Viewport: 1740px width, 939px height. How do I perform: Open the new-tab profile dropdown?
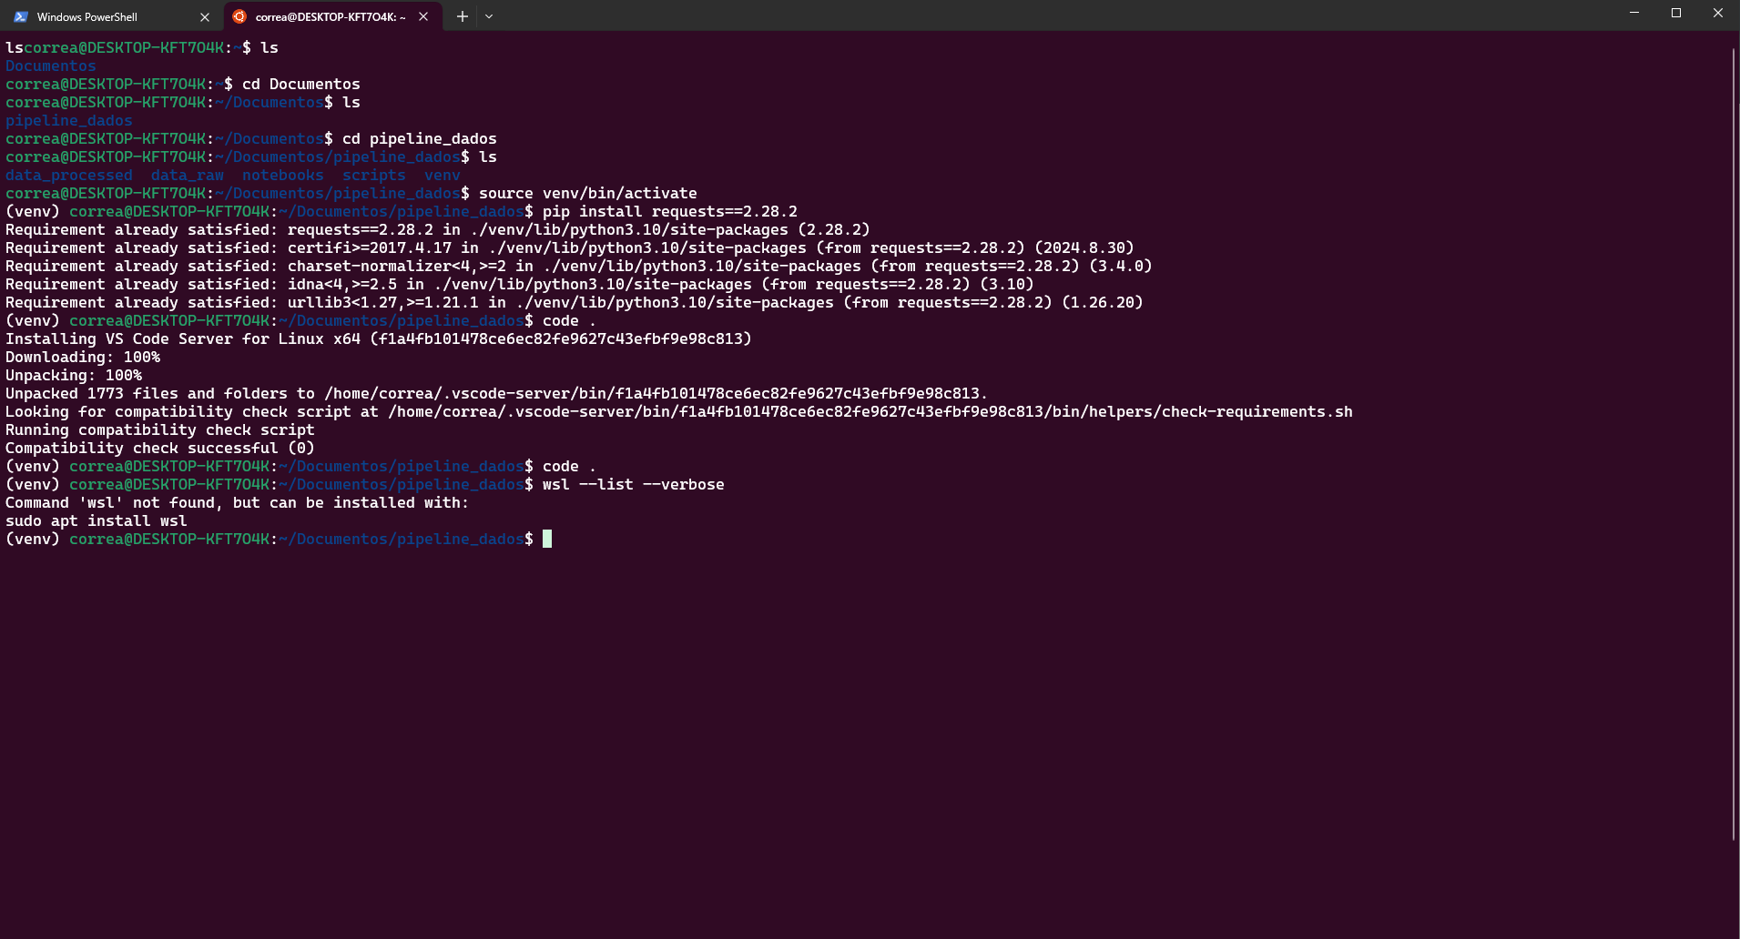(x=489, y=16)
